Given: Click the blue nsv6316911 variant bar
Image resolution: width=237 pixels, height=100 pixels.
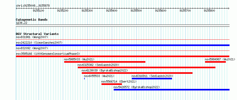Looking at the screenshot, I should (152, 79).
